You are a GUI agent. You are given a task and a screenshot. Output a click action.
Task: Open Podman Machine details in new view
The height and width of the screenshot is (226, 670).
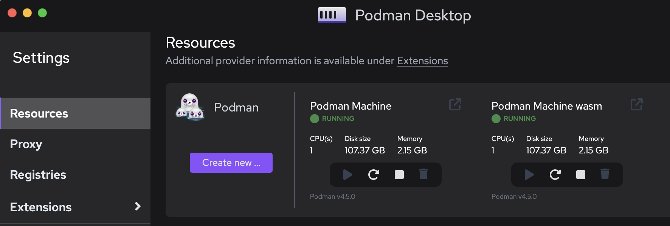(x=455, y=104)
